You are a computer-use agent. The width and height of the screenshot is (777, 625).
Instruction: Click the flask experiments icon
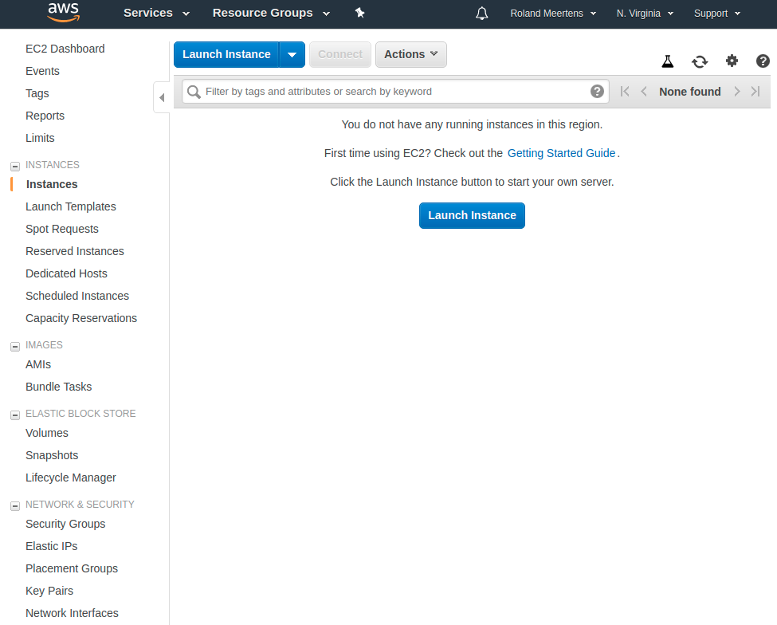tap(668, 61)
